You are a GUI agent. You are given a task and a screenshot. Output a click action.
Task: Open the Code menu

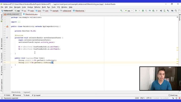pyautogui.click(x=24, y=7)
